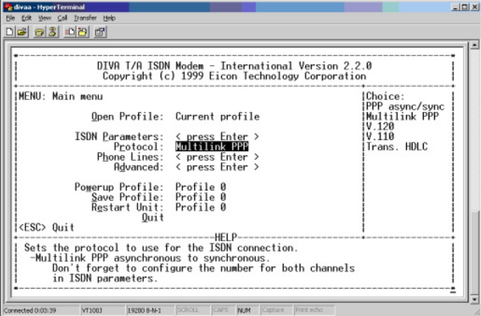The image size is (481, 316).
Task: Click Profile 0 beside Restart Unit
Action: (200, 207)
